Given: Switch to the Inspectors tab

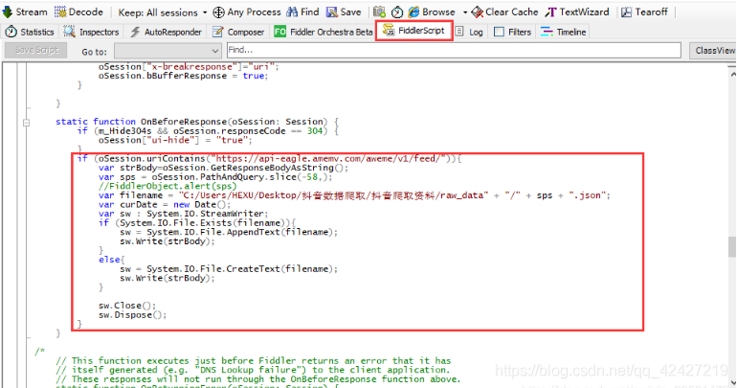Looking at the screenshot, I should click(x=91, y=32).
